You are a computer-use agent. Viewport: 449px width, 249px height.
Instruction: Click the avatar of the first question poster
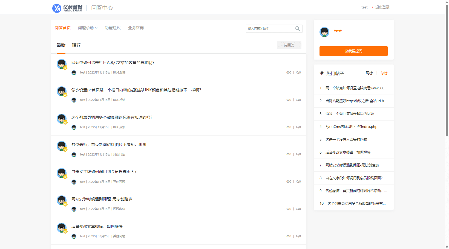[61, 64]
